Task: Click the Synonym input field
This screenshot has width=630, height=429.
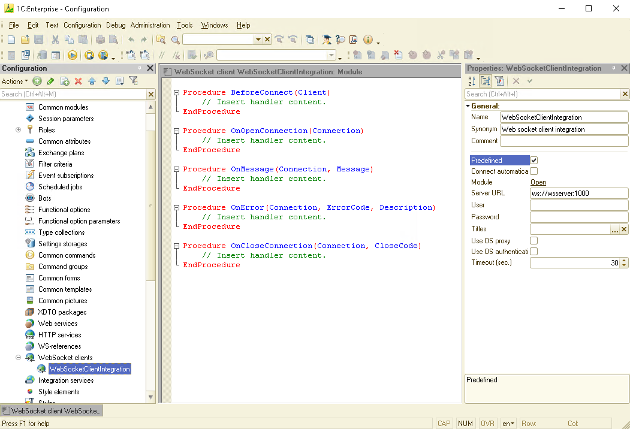Action: (x=564, y=129)
